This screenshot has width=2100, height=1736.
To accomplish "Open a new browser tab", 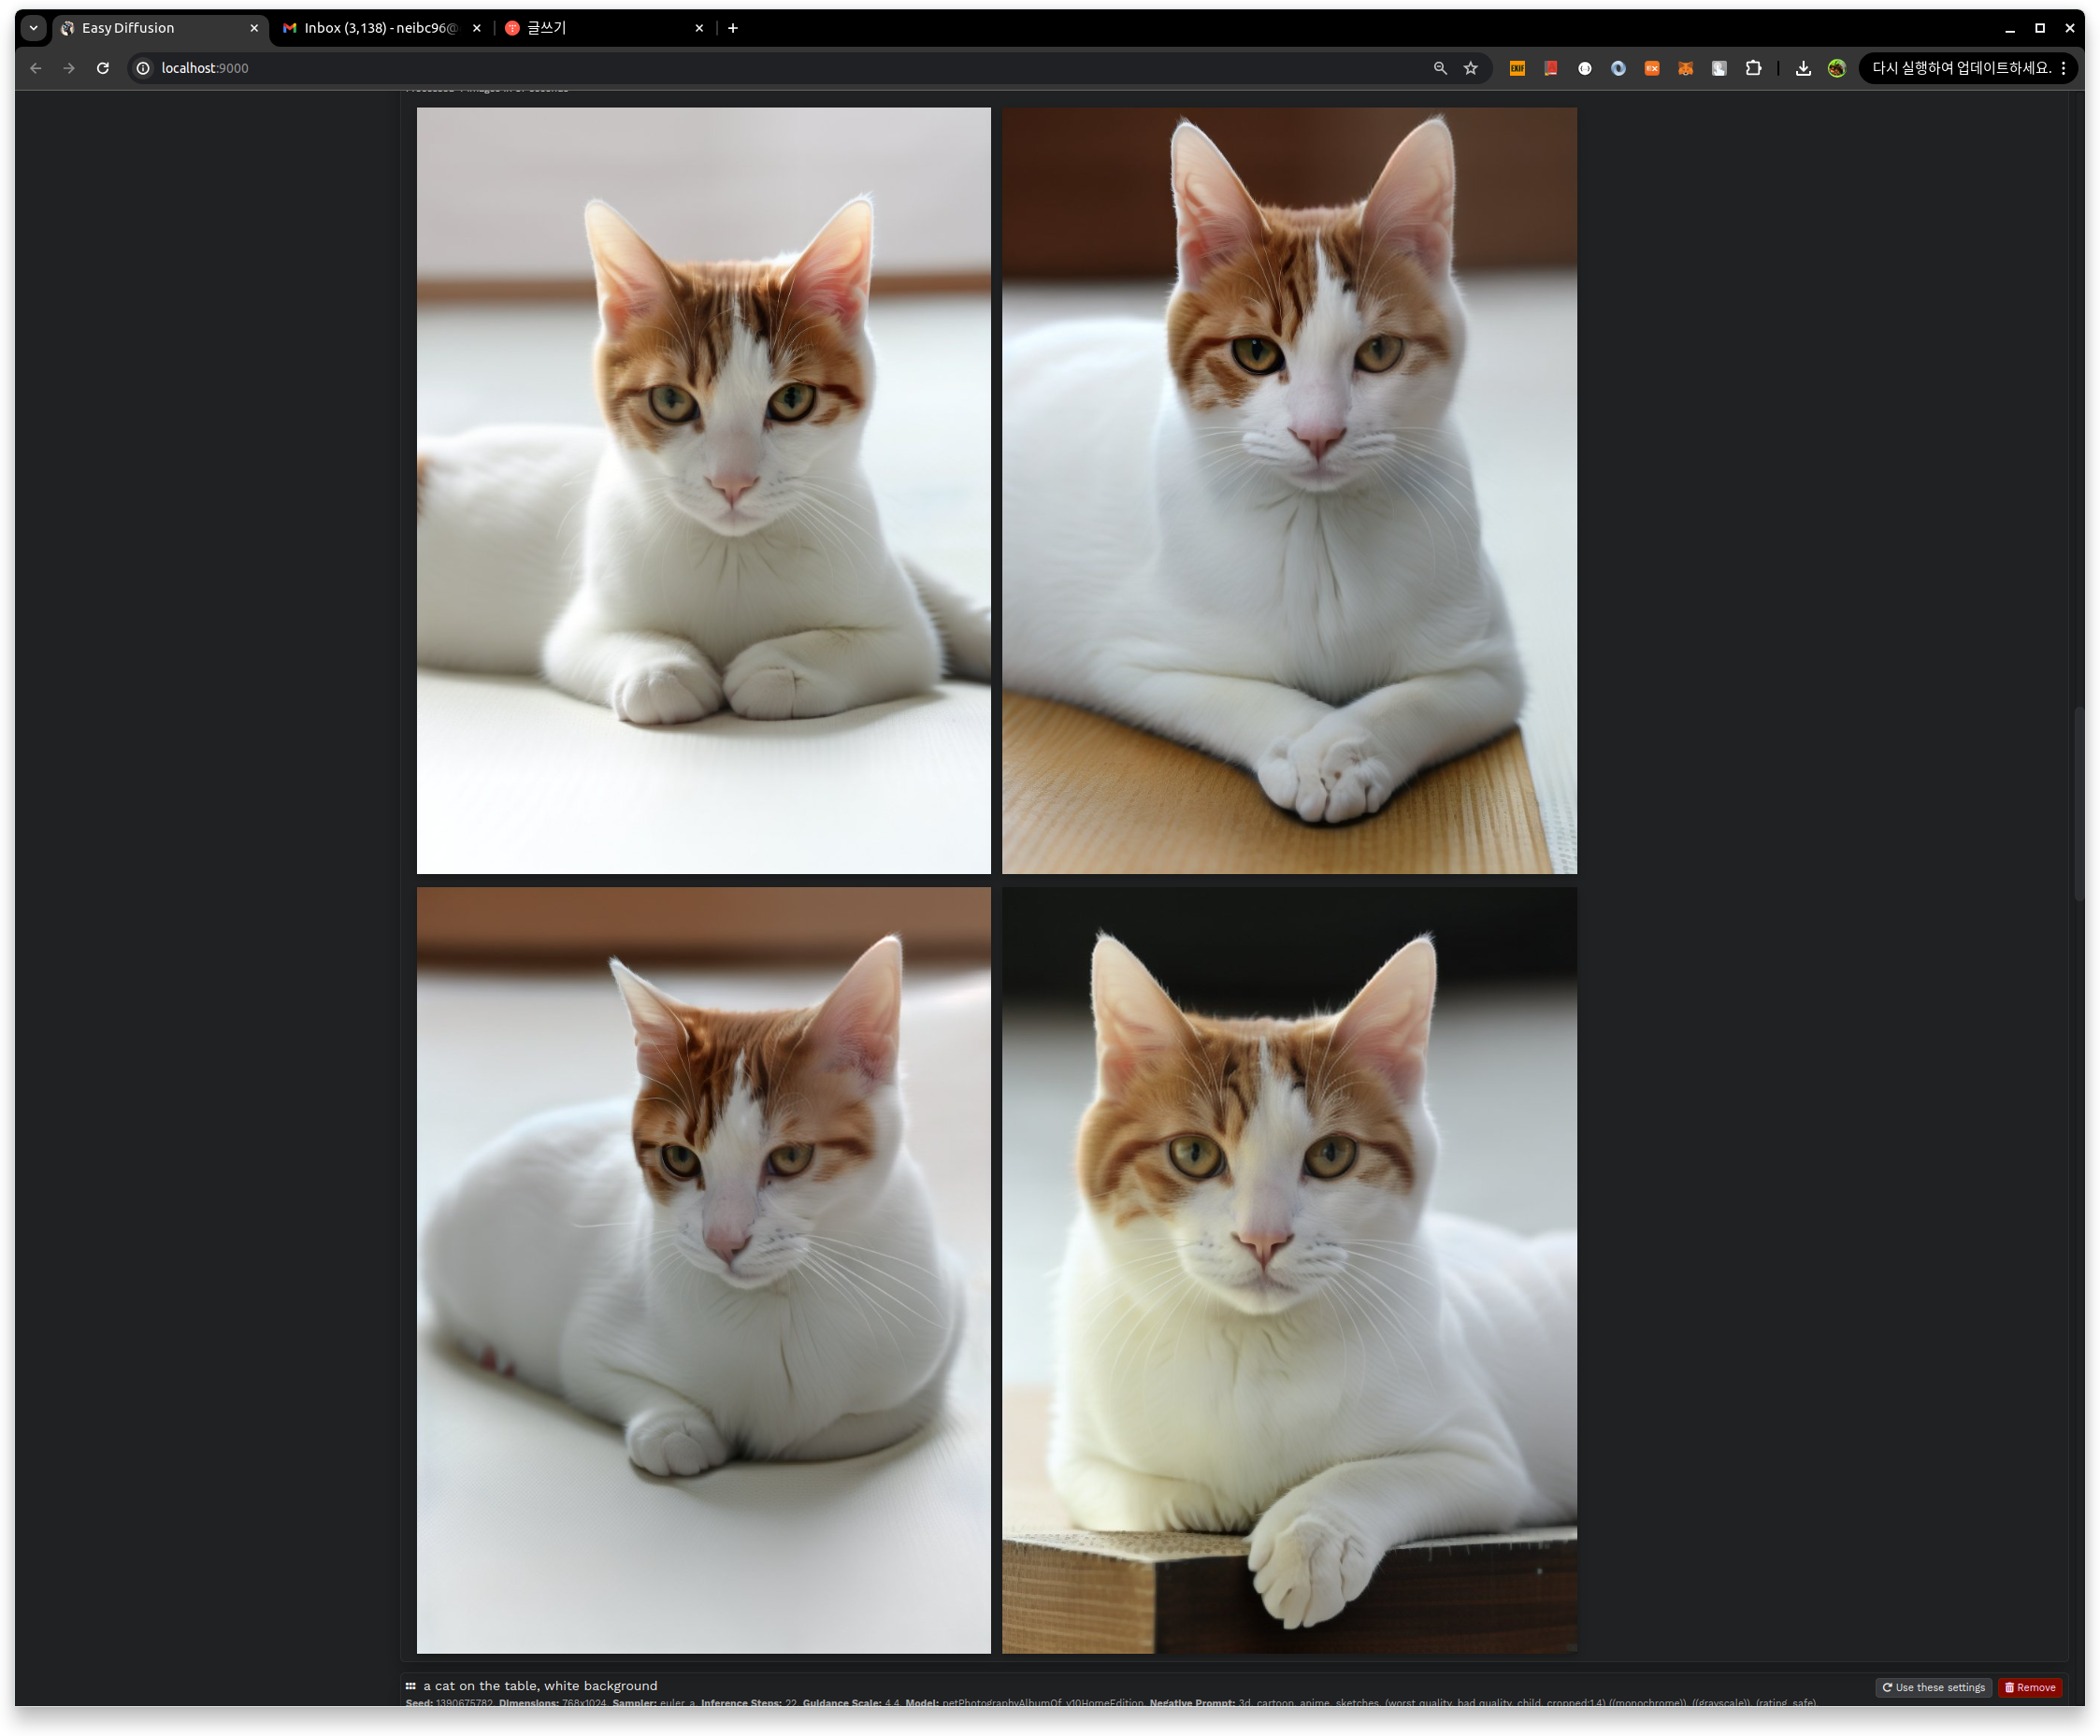I will [x=733, y=28].
